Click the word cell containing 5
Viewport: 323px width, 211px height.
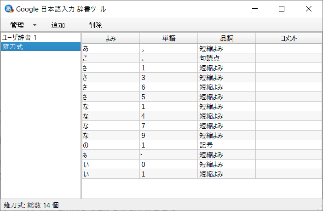coord(169,97)
